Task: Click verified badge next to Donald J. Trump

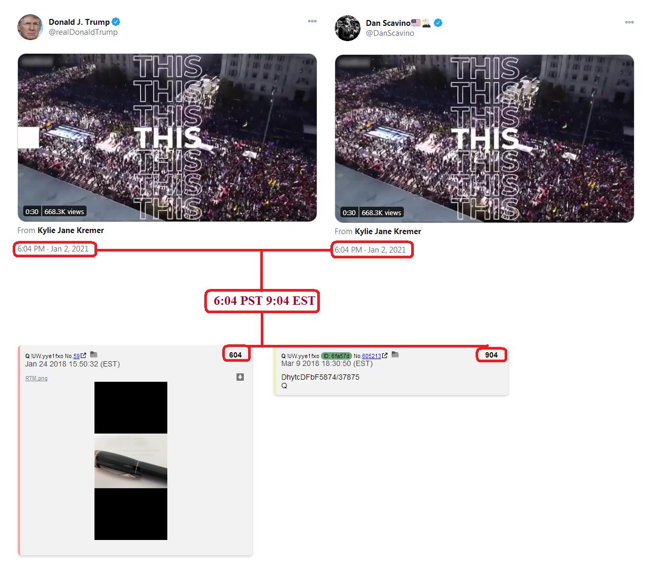Action: pyautogui.click(x=116, y=22)
